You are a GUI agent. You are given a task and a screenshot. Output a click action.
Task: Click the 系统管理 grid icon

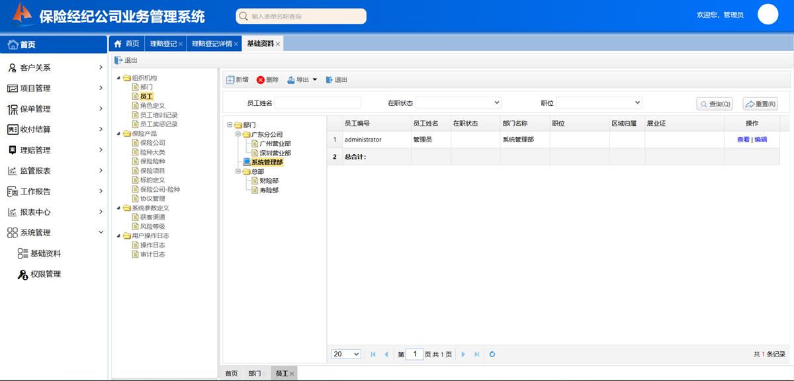pos(12,233)
